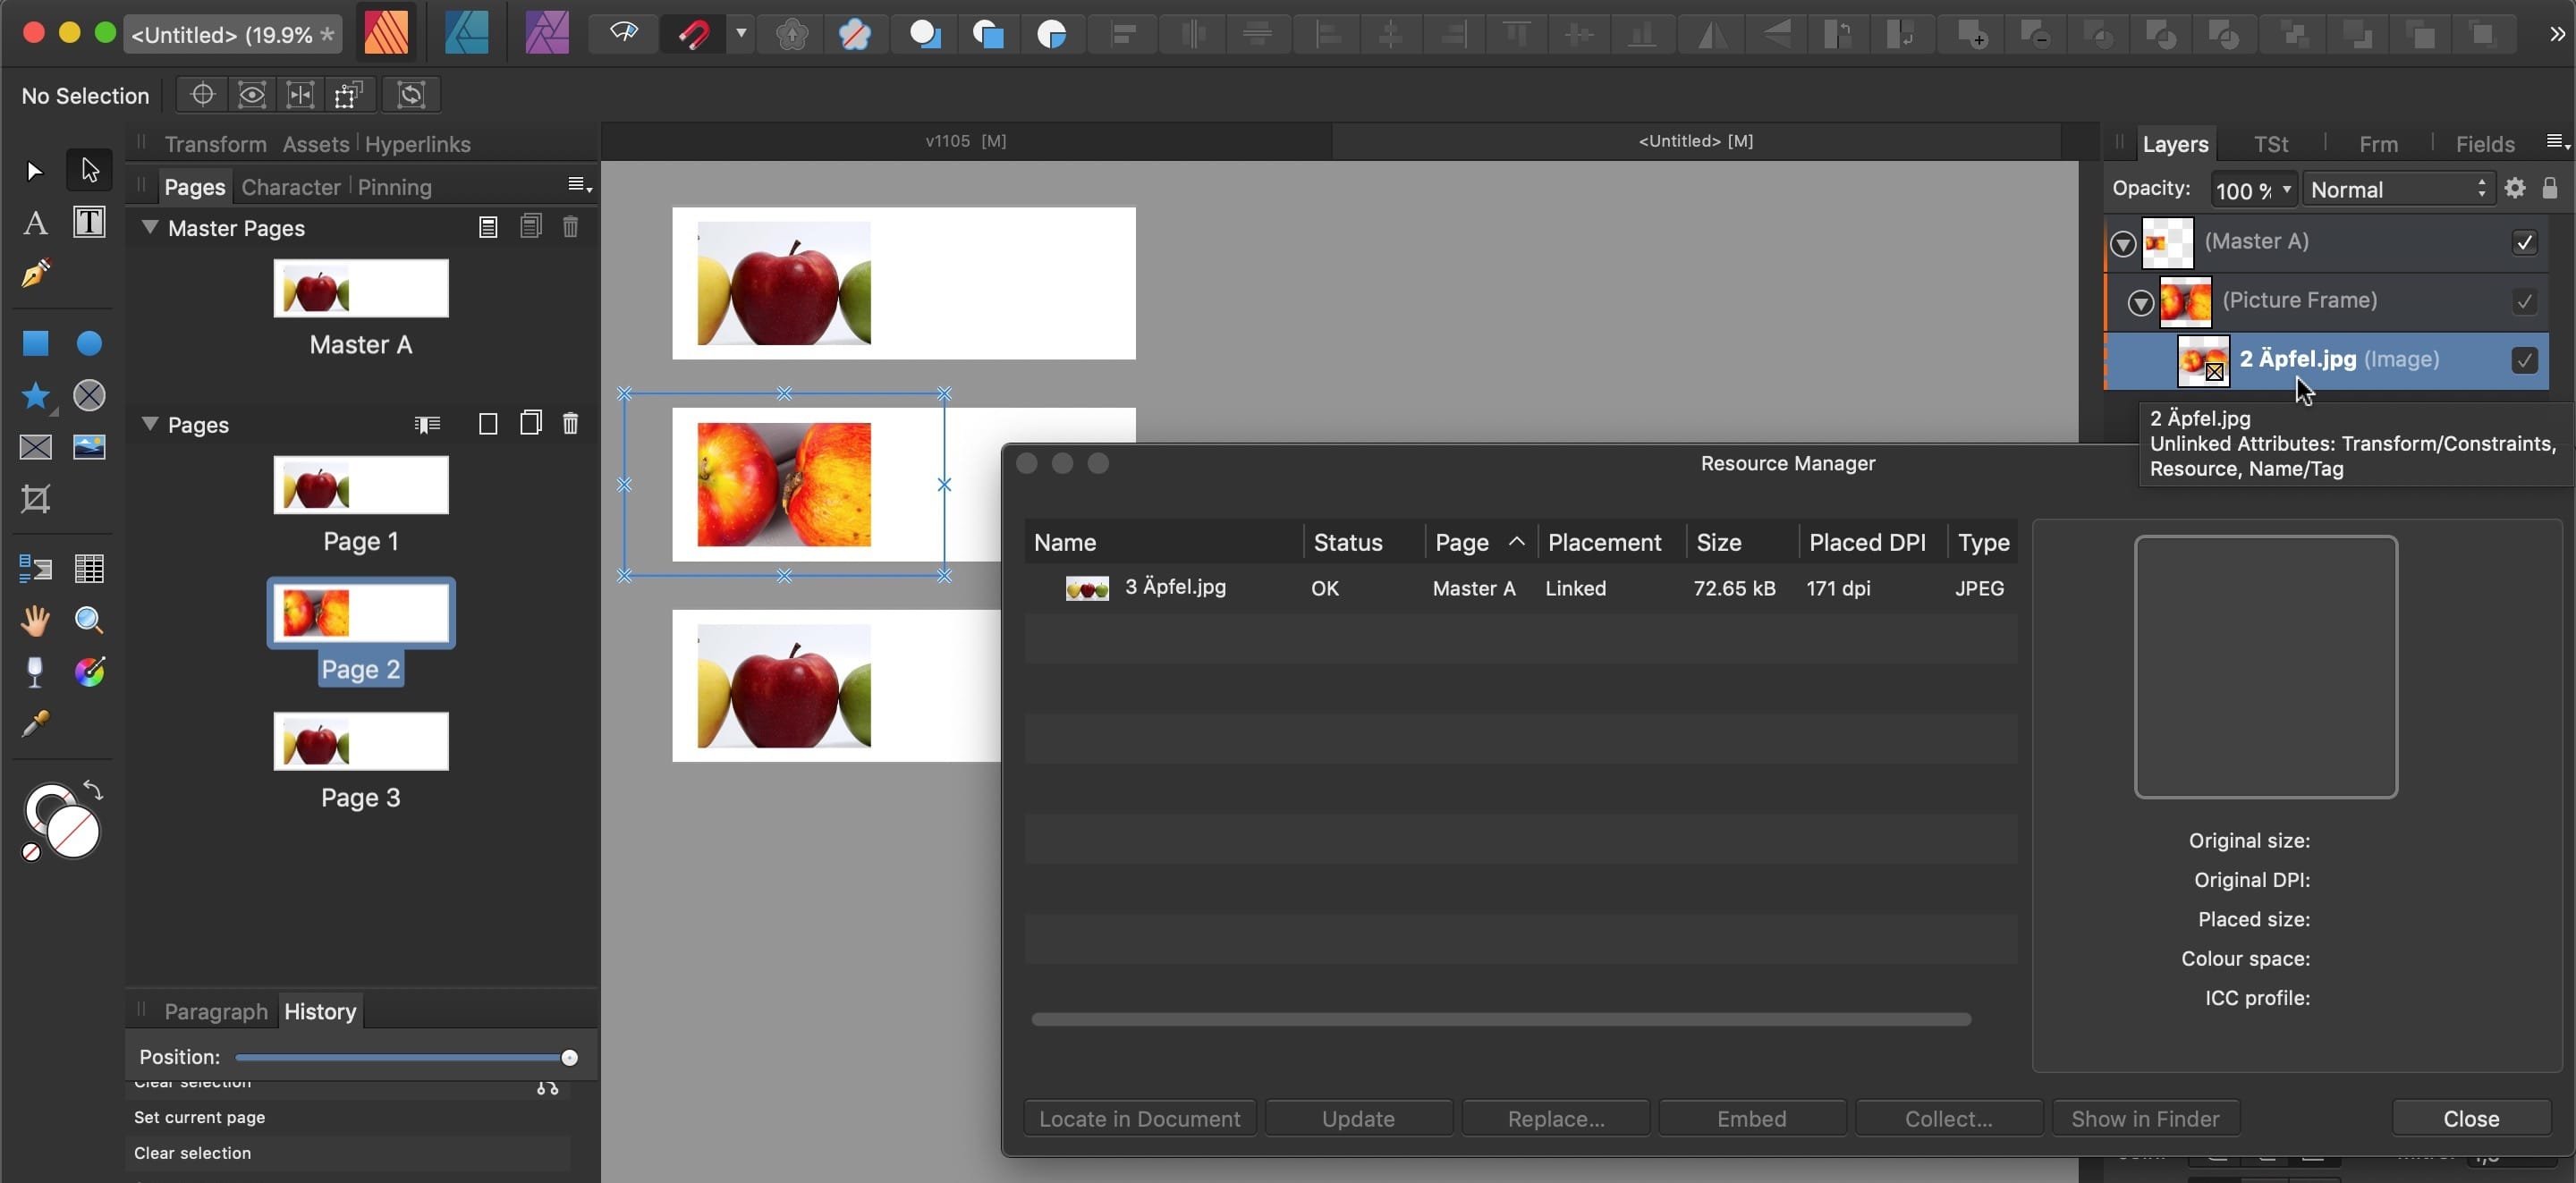Viewport: 2576px width, 1183px height.
Task: Select the Star shape tool
Action: tap(35, 396)
